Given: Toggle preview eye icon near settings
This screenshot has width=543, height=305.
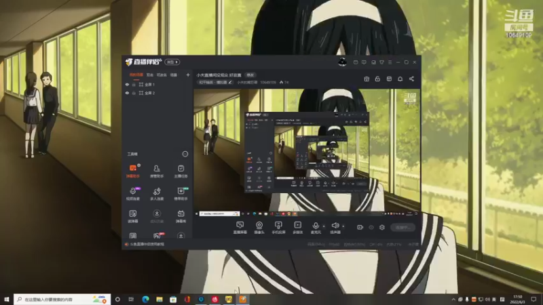Looking at the screenshot, I should point(371,227).
